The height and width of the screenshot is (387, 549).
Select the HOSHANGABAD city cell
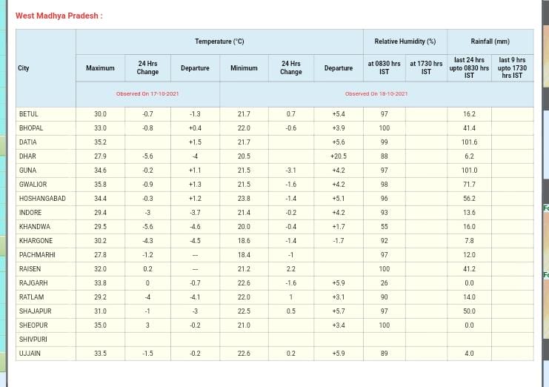pyautogui.click(x=42, y=199)
